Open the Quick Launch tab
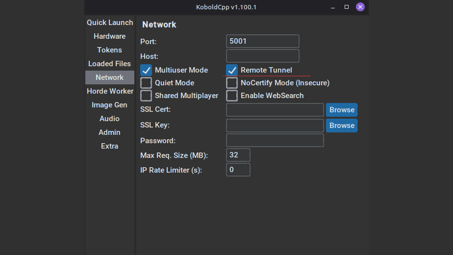 tap(110, 23)
